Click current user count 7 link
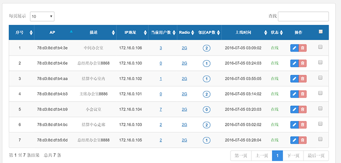 tap(161, 109)
